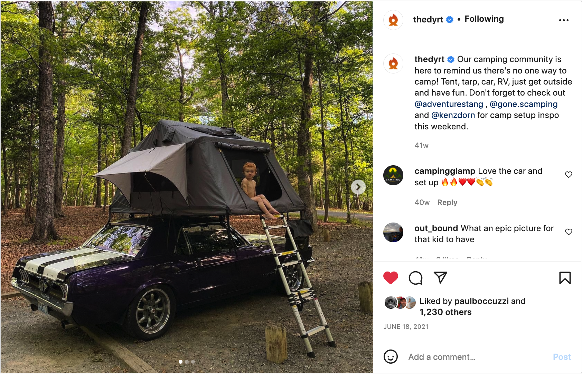
Task: Reply to the campingglamp comment
Action: [447, 203]
